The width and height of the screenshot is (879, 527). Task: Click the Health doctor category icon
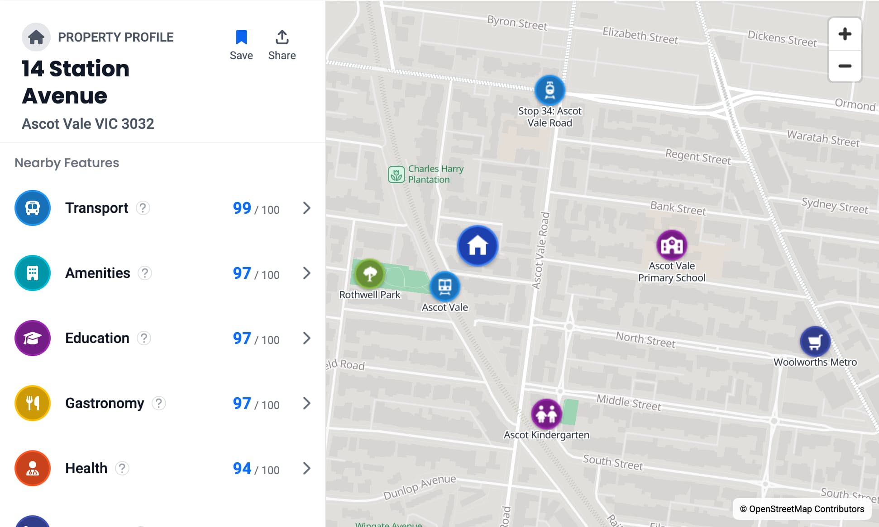click(x=33, y=468)
